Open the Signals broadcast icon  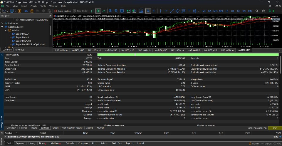coord(38,11)
